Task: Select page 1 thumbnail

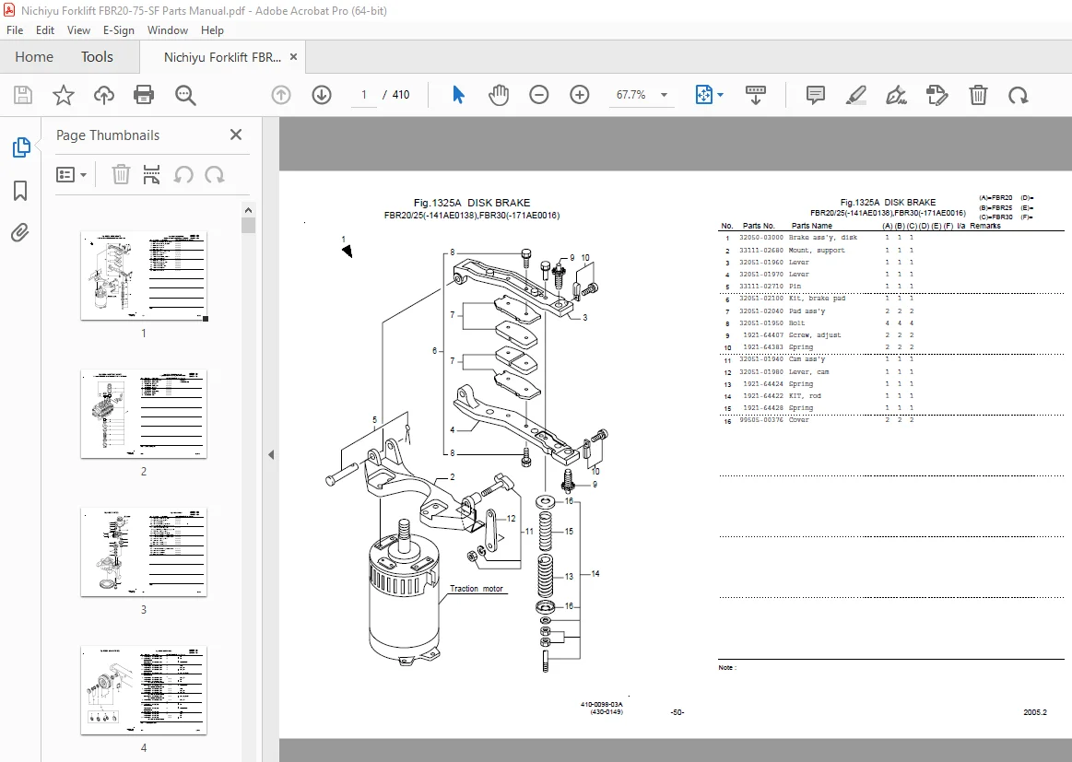Action: (x=144, y=275)
